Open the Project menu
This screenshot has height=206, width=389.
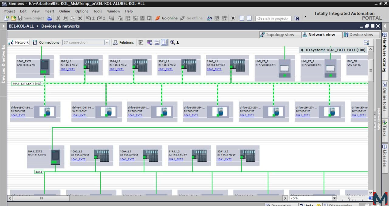click(x=9, y=11)
